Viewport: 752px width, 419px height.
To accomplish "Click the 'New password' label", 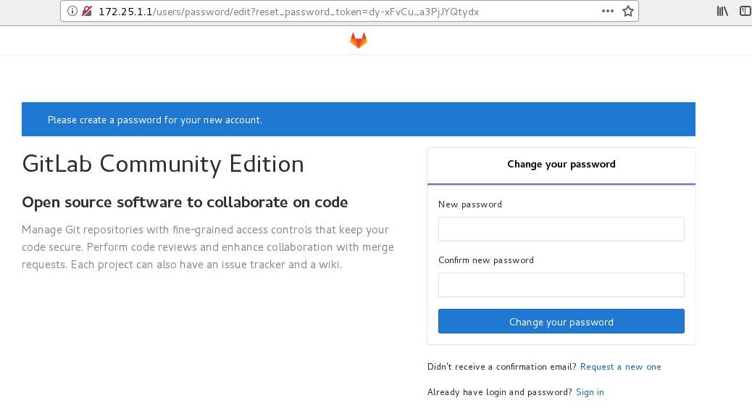I will (x=470, y=204).
